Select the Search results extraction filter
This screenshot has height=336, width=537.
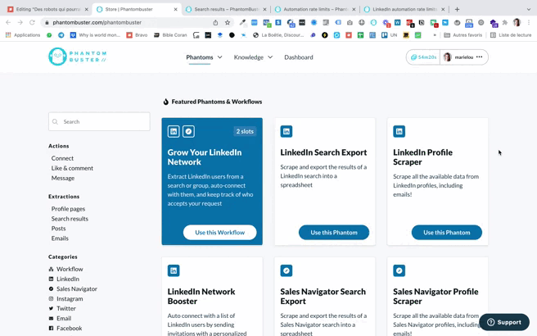click(70, 219)
